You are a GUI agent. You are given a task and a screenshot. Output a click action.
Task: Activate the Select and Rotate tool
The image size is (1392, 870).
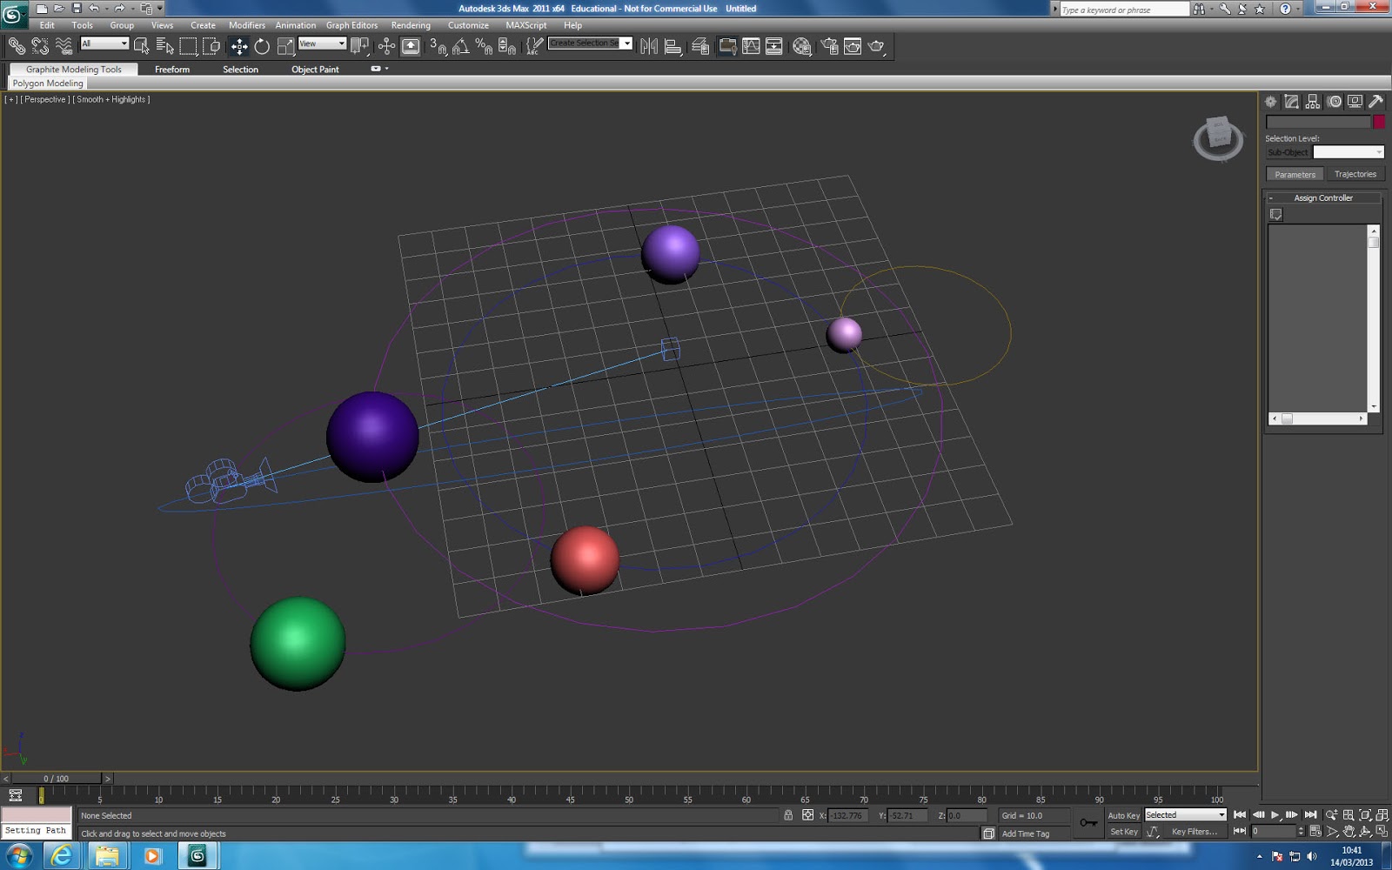[x=264, y=45]
